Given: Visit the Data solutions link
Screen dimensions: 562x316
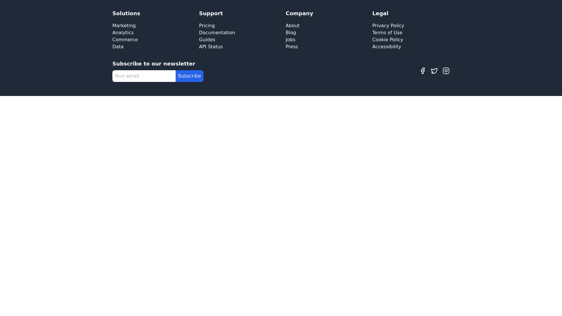Looking at the screenshot, I should point(118,47).
